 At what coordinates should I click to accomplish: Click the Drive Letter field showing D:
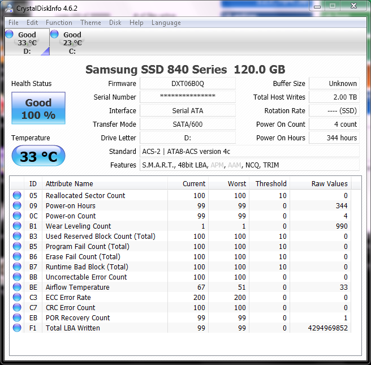click(188, 138)
